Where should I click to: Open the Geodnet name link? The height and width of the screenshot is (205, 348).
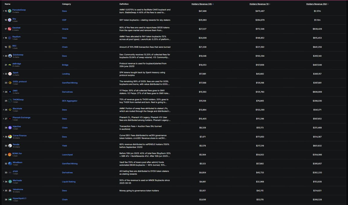(17, 28)
